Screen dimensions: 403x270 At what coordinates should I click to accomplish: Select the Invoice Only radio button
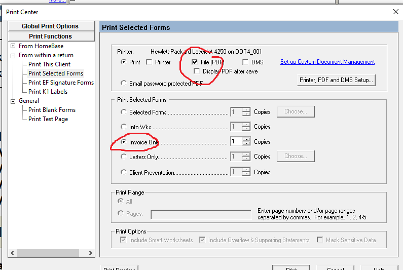coord(124,142)
